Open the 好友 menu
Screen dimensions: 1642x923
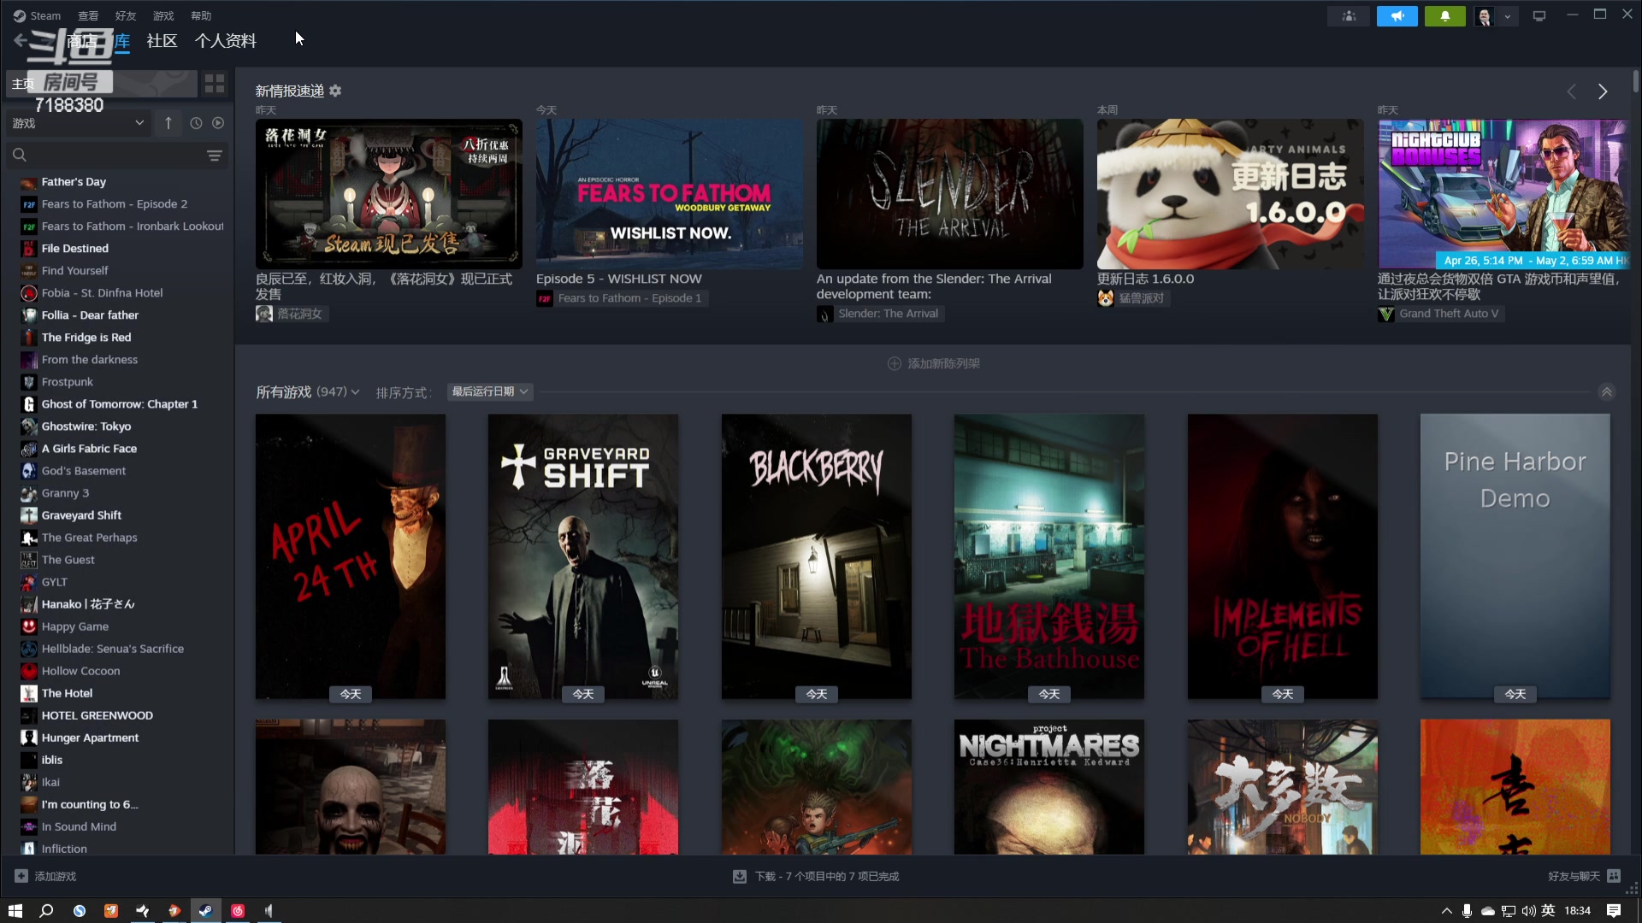click(x=126, y=15)
